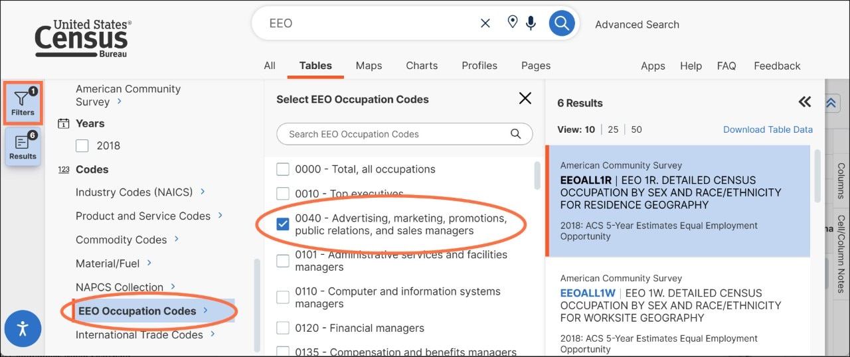
Task: Activate microphone voice search icon
Action: [531, 23]
